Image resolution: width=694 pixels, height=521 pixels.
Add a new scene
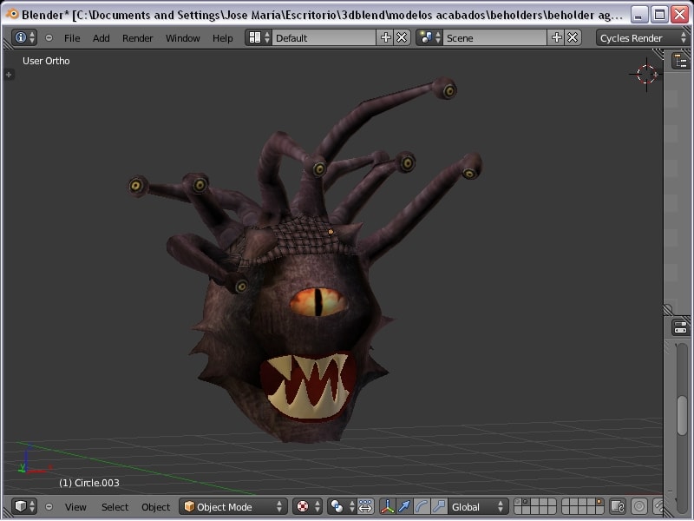click(556, 37)
